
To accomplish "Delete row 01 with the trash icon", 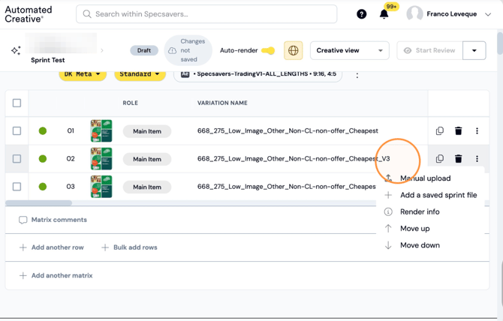I will 459,130.
